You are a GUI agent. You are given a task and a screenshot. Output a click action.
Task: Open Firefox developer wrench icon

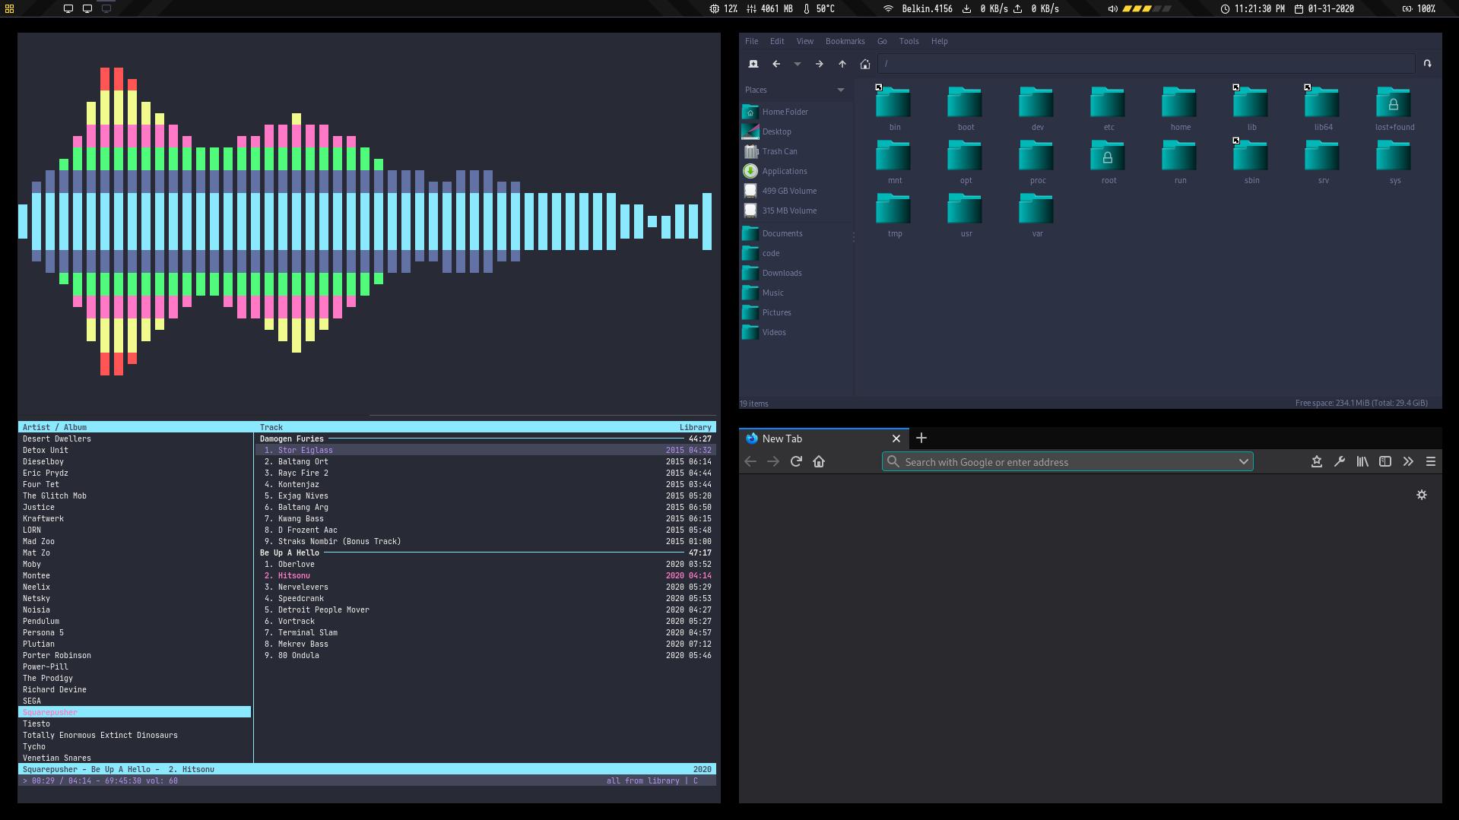pyautogui.click(x=1340, y=461)
